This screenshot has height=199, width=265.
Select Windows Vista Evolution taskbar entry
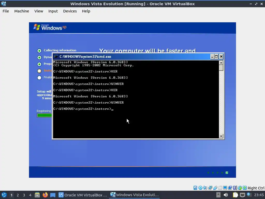tap(134, 195)
